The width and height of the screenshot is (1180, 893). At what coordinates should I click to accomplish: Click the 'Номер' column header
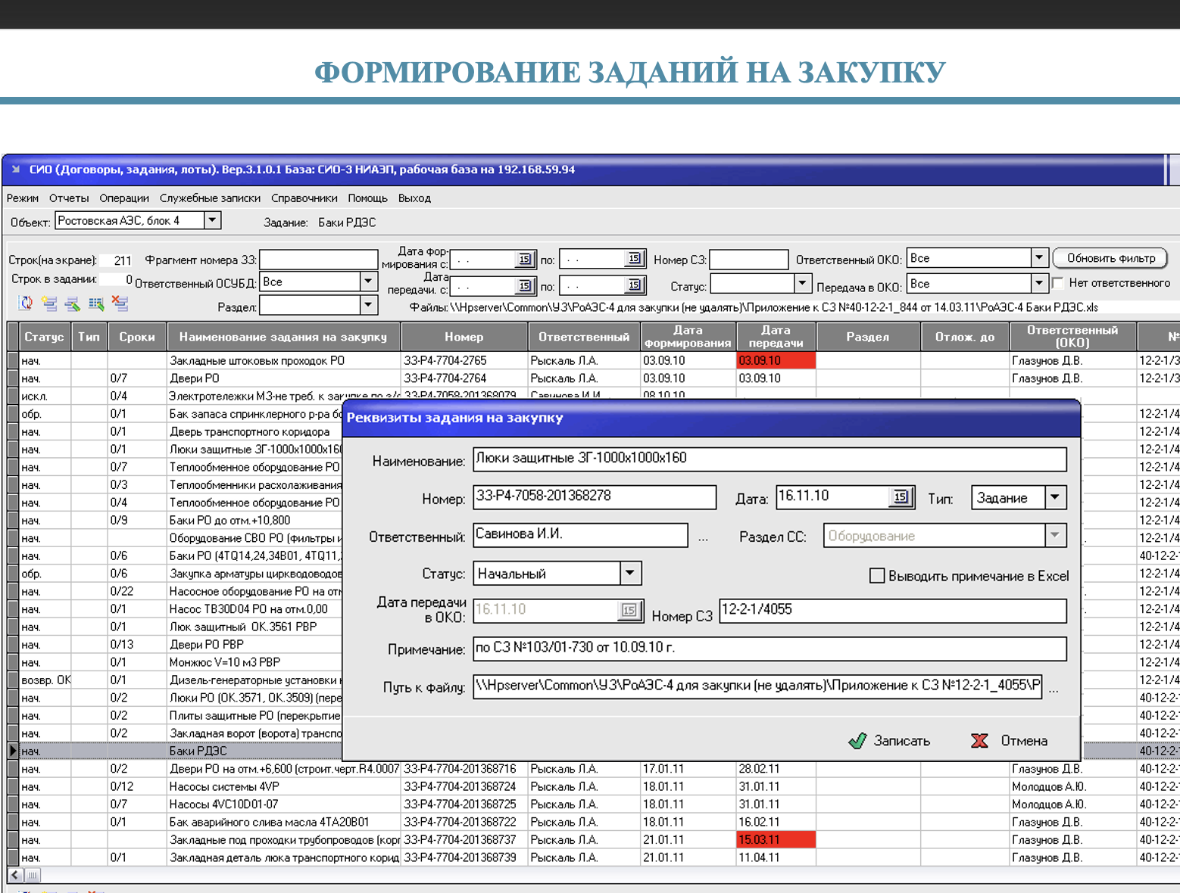pos(464,337)
